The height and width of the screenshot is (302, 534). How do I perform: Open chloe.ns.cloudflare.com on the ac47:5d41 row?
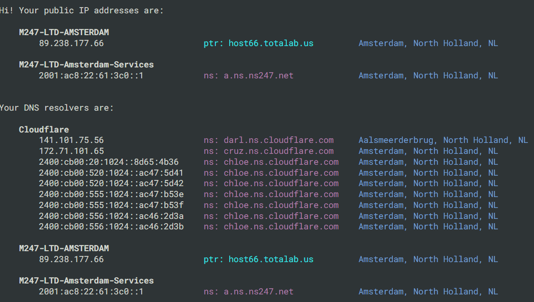coord(271,173)
